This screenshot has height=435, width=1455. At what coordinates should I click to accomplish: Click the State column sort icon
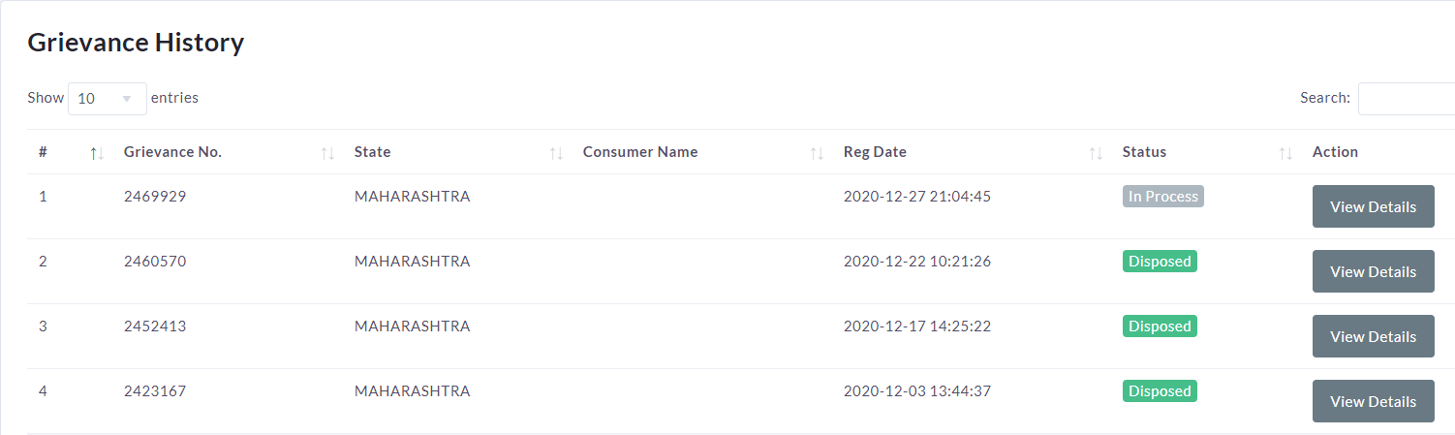tap(556, 153)
